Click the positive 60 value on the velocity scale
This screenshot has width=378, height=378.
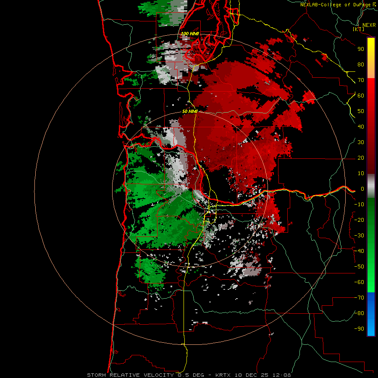click(x=361, y=95)
